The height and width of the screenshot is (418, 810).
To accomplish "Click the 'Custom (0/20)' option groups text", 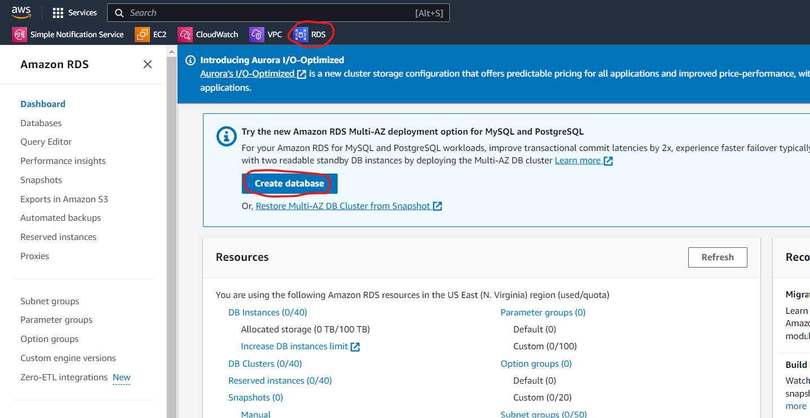I will pyautogui.click(x=543, y=398).
